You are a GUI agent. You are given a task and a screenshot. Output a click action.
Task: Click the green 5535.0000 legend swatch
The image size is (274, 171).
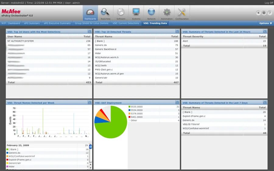[x=129, y=107]
